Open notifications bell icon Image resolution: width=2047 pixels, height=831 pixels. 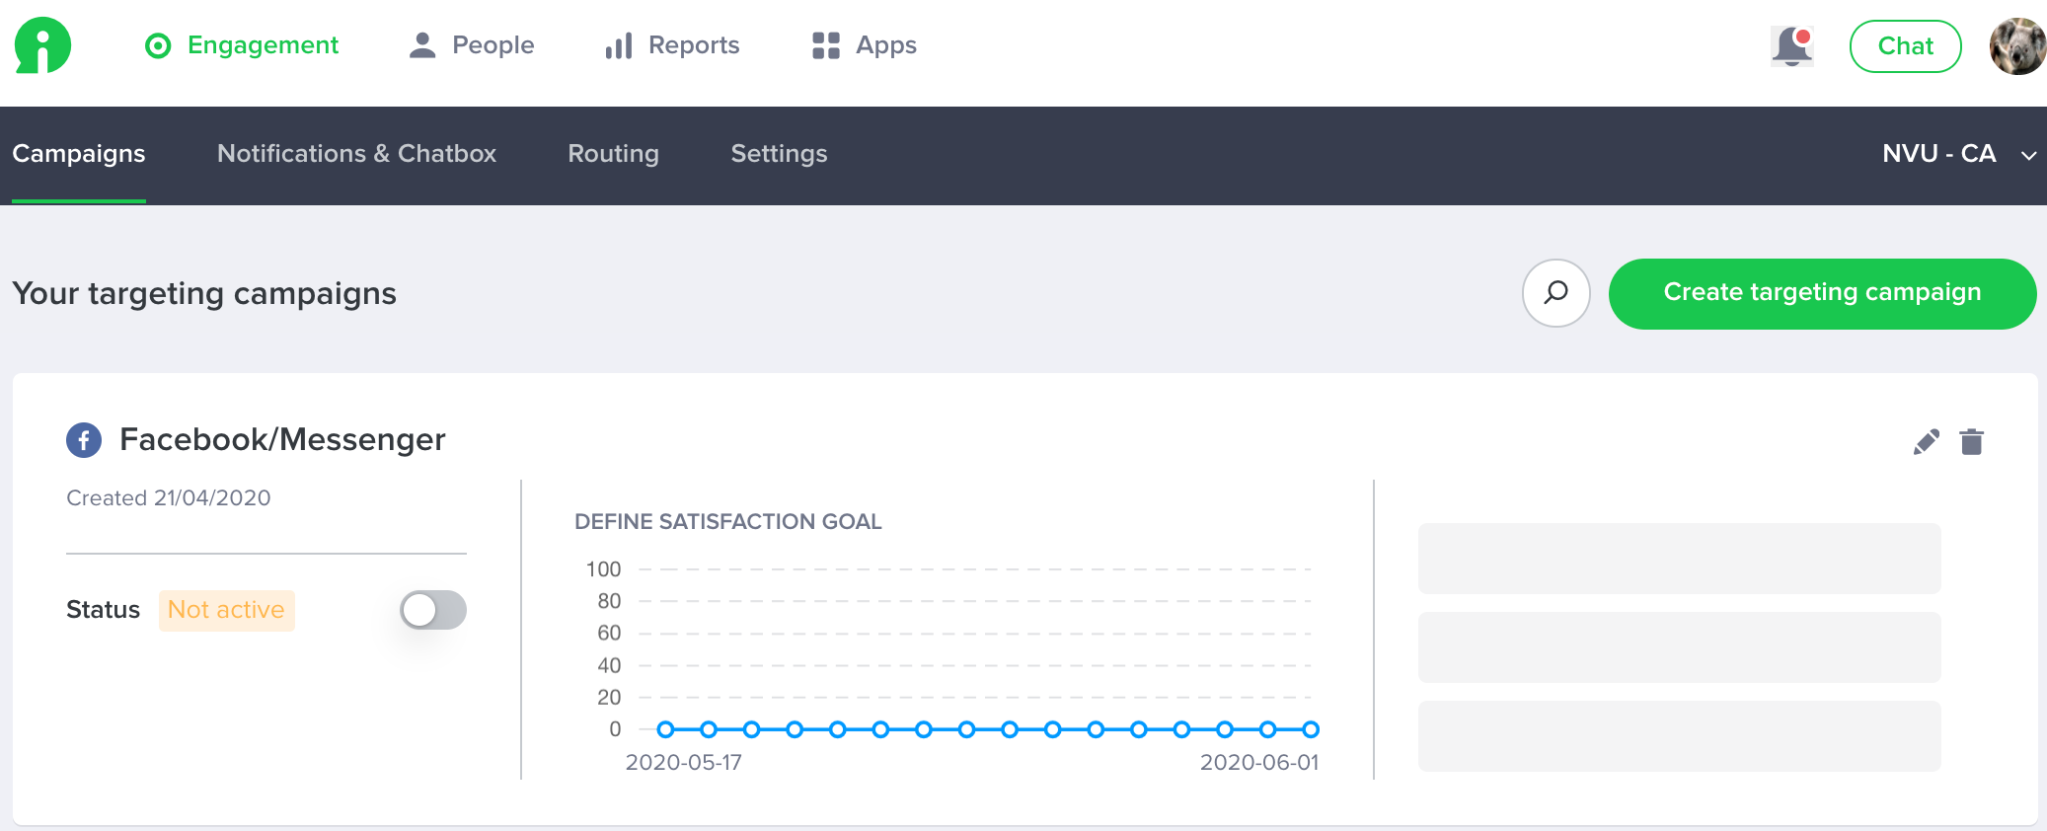coord(1791,46)
